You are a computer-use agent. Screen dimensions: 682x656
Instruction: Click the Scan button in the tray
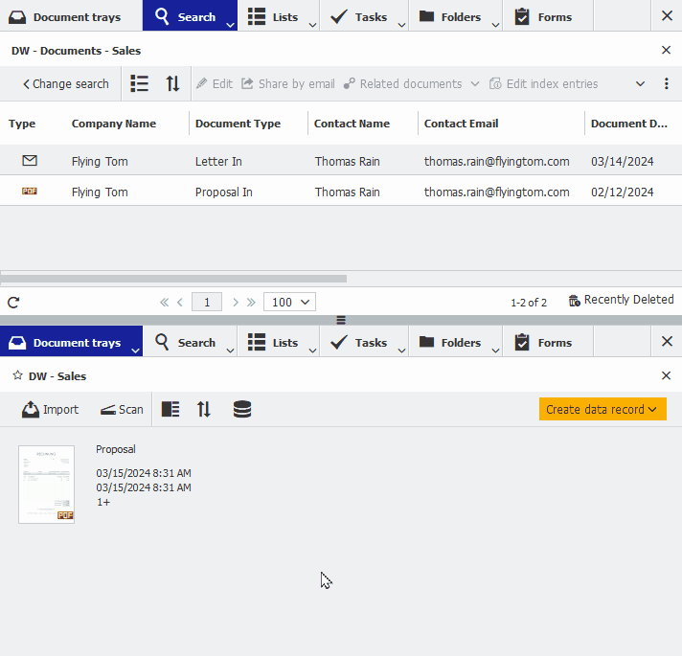point(122,410)
